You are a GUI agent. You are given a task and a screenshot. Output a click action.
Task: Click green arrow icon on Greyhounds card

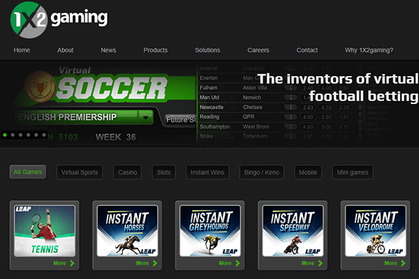238,263
